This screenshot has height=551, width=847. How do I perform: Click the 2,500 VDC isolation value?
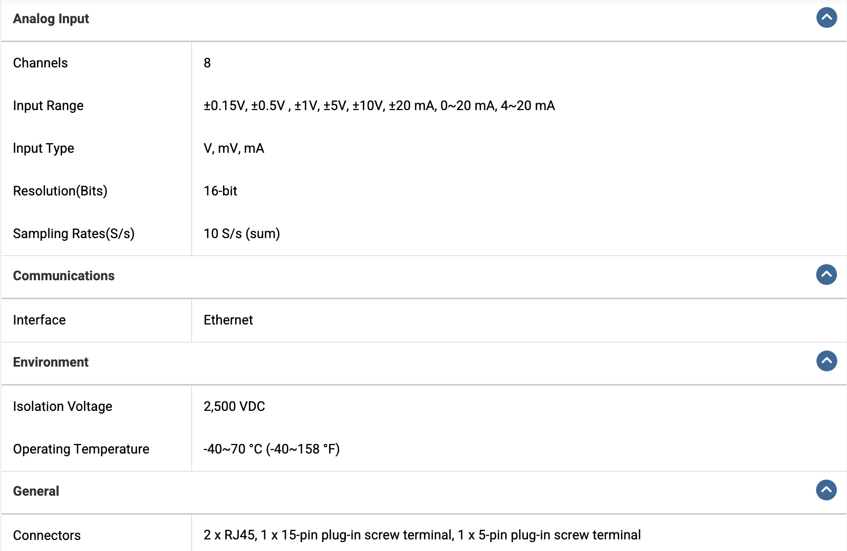[x=234, y=406]
